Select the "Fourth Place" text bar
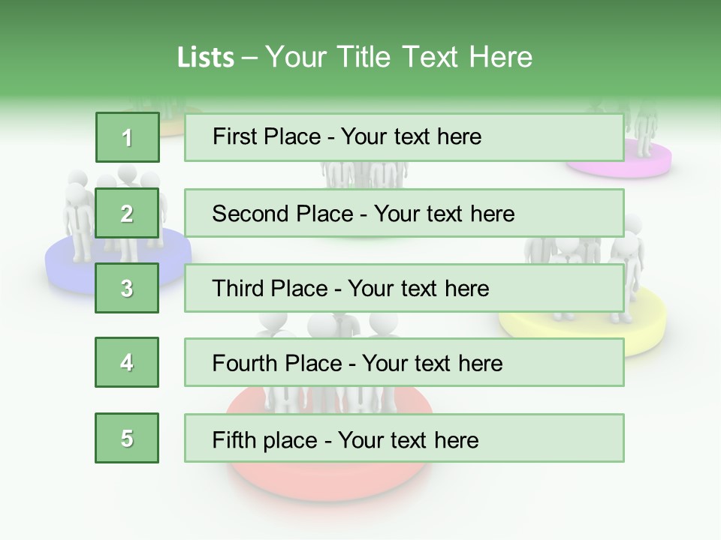721x540 pixels. (x=404, y=362)
